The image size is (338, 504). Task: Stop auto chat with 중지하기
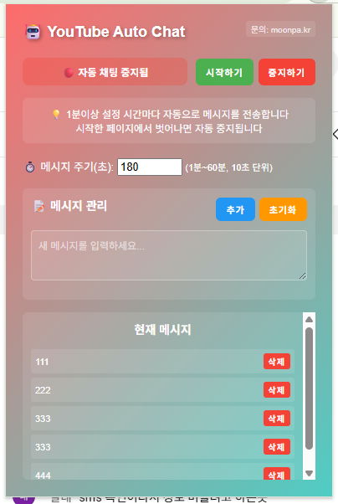click(x=287, y=72)
